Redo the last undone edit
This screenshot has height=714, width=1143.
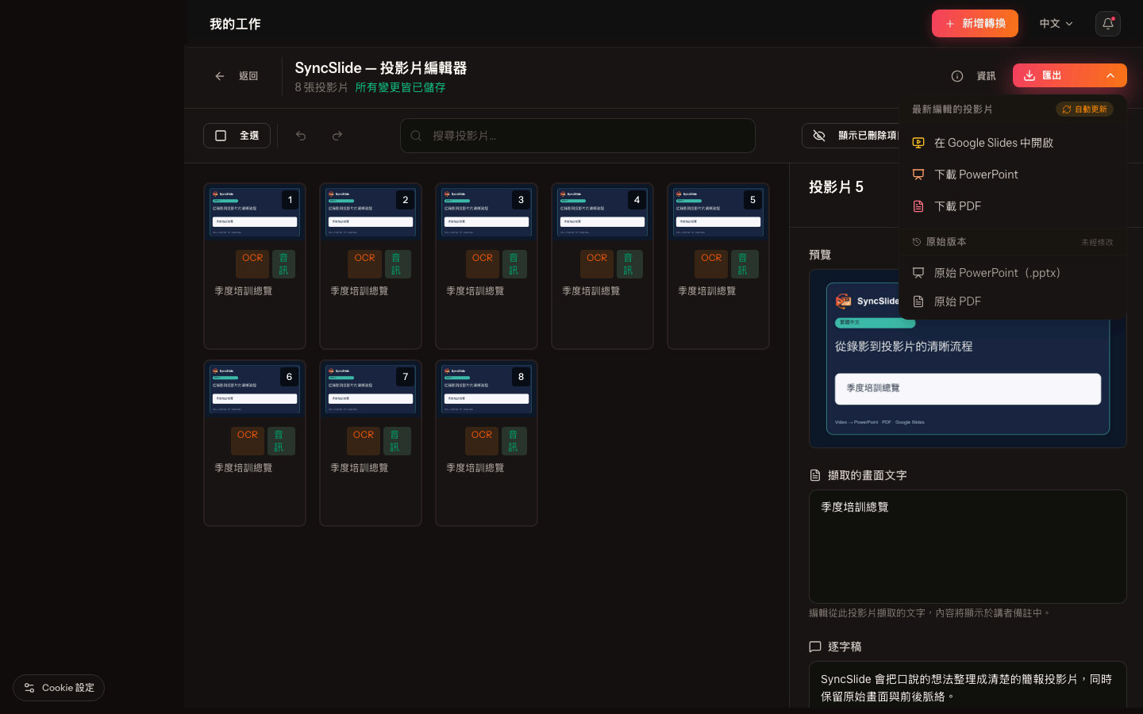point(337,136)
